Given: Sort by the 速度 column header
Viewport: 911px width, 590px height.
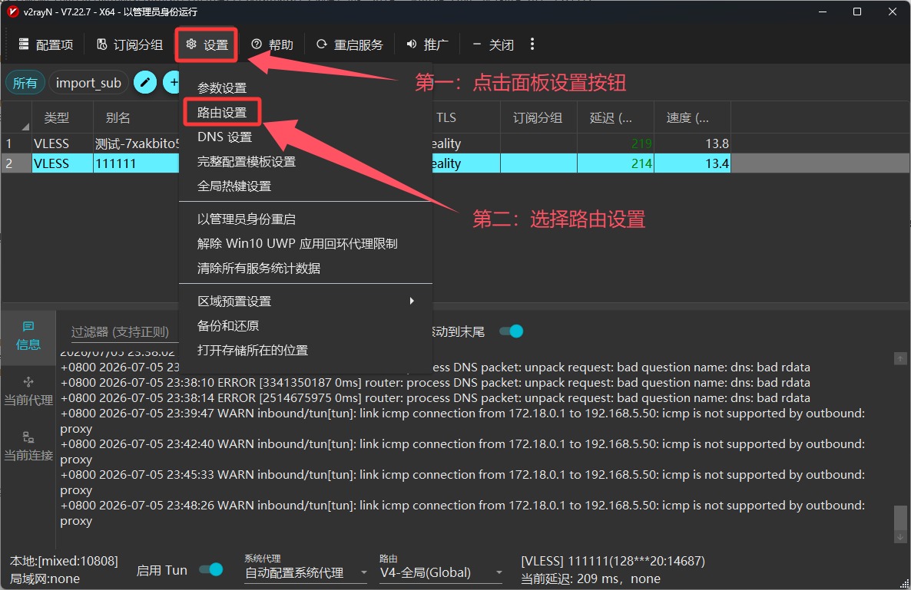Looking at the screenshot, I should [687, 117].
